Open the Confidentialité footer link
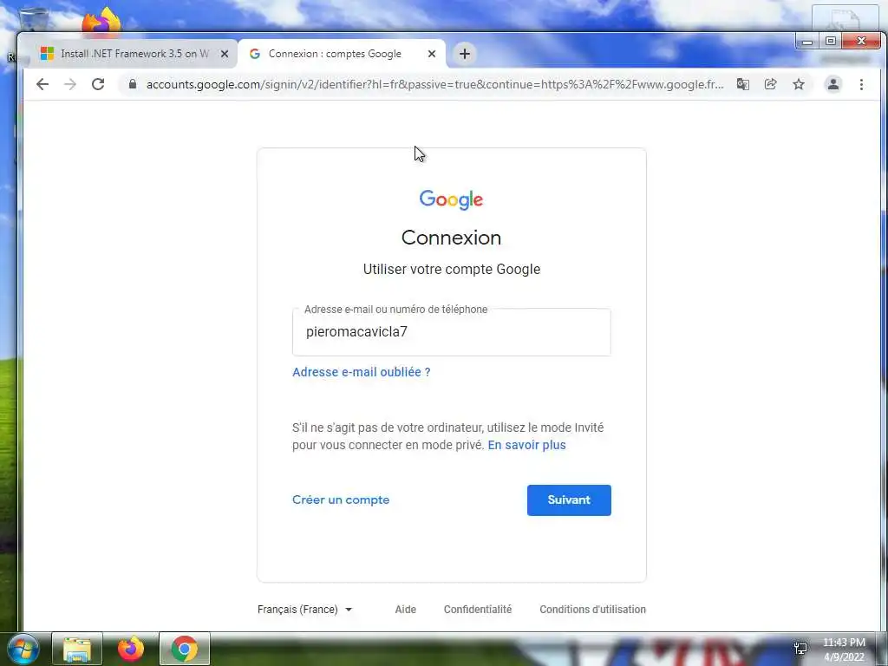Viewport: 888px width, 666px height. [x=478, y=610]
